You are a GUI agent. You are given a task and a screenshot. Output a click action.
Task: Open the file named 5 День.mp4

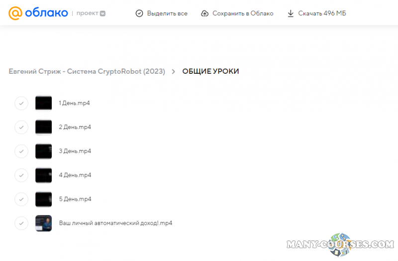point(75,199)
